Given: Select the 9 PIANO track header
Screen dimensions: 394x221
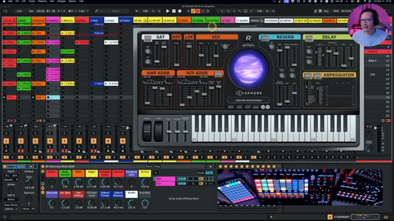Looking at the screenshot, I should (126, 20).
